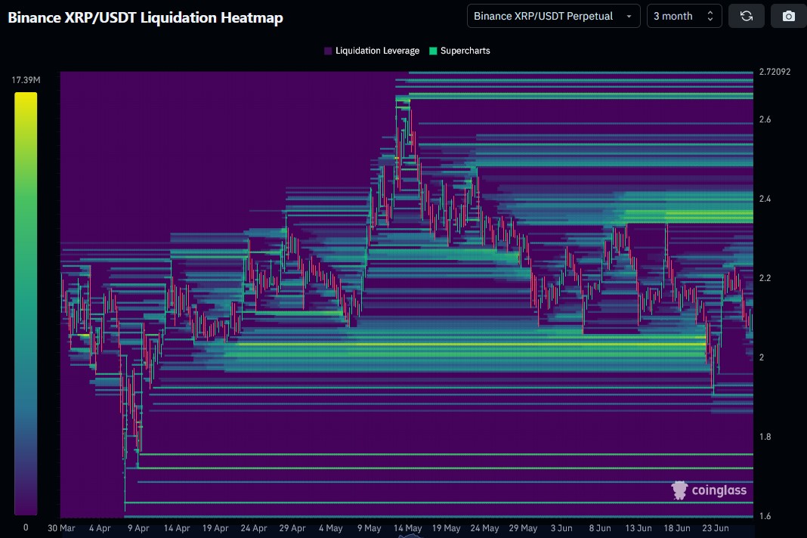This screenshot has width=807, height=538.
Task: Click the purple Liquidation Leverage legend swatch
Action: (x=329, y=51)
